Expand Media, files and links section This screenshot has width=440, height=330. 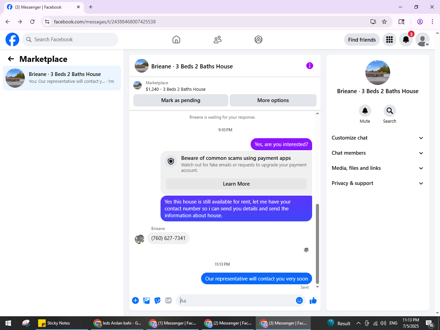(x=377, y=168)
